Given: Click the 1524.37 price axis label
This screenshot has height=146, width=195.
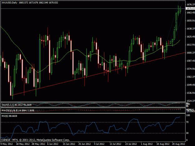Looking at the screenshot, I should pyautogui.click(x=191, y=101).
